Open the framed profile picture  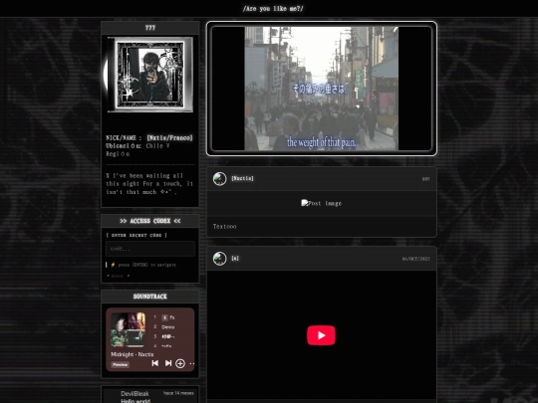149,75
